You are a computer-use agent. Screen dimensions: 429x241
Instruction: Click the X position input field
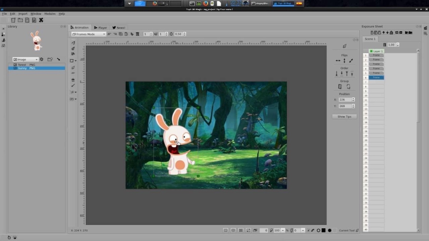pos(345,100)
